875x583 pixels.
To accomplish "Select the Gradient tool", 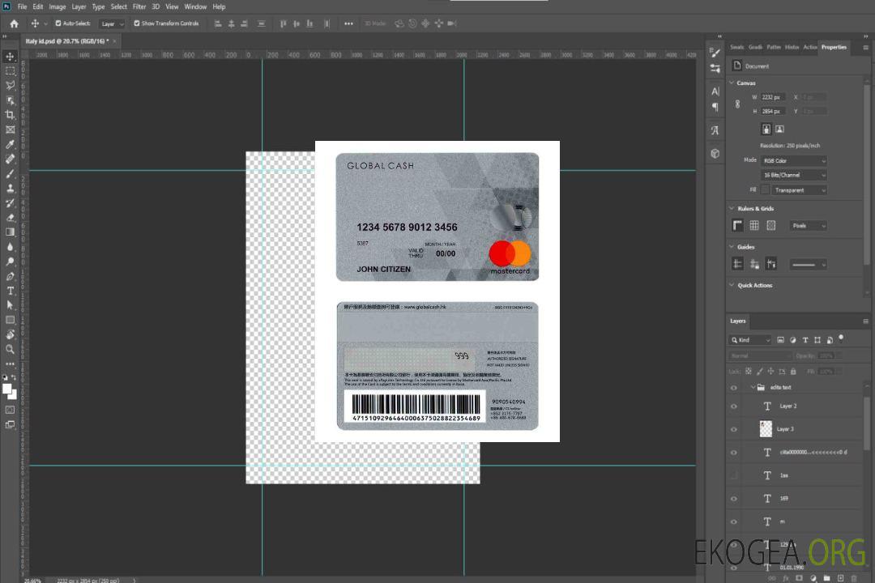I will pyautogui.click(x=10, y=232).
